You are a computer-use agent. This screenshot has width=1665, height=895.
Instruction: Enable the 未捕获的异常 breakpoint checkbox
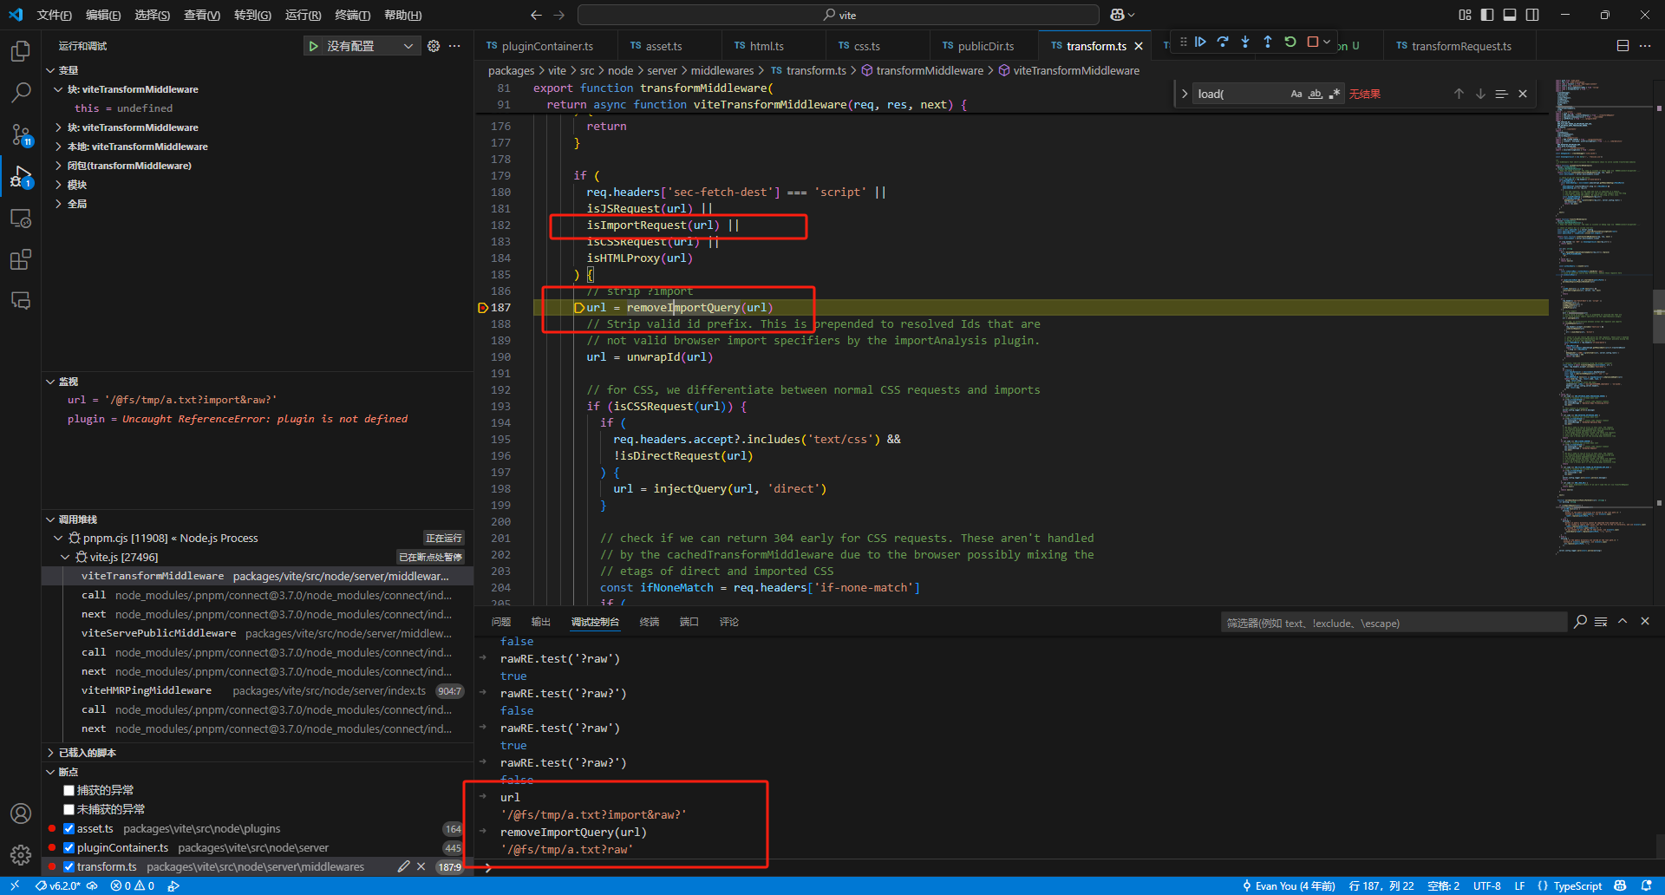[69, 809]
